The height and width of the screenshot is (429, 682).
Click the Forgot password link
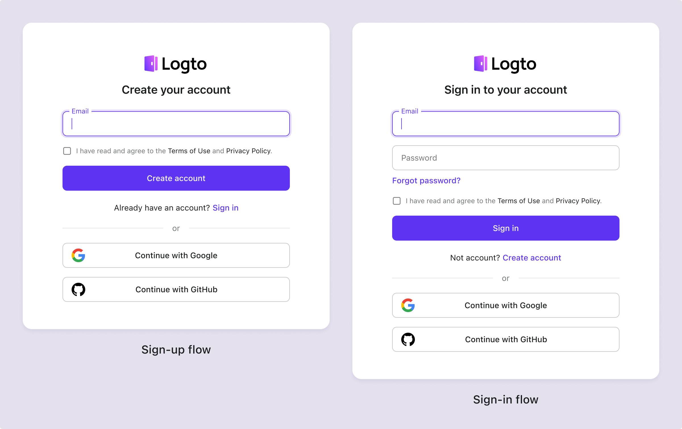(x=427, y=180)
